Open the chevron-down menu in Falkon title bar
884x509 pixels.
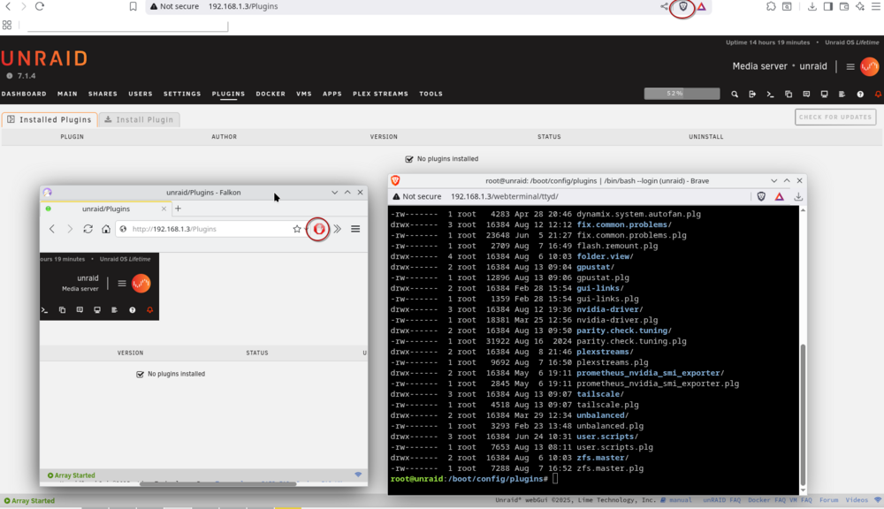pyautogui.click(x=334, y=193)
